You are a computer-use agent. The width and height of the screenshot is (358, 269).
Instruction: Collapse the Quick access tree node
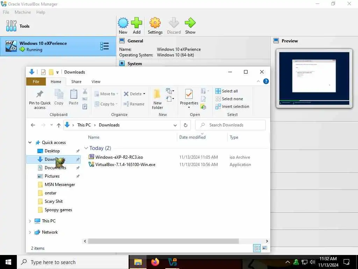pos(30,143)
